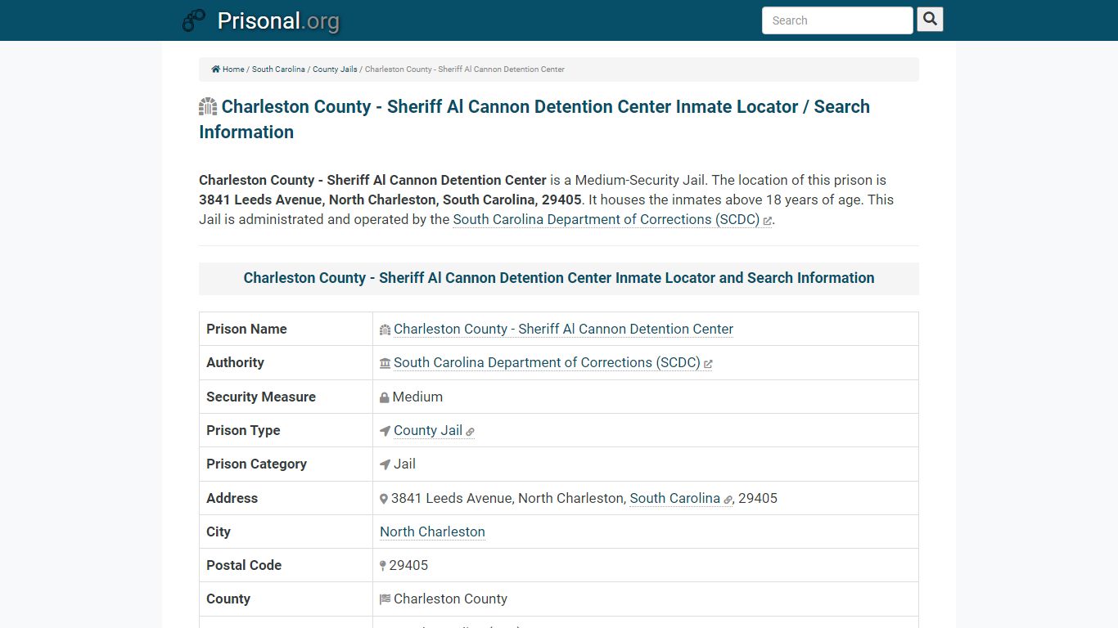Click the Security Measure row label
Screen dimensions: 1118x628
coord(261,397)
